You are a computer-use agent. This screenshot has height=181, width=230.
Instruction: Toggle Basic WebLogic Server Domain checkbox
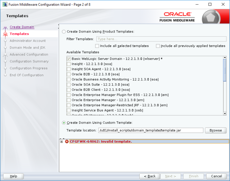pos(68,59)
